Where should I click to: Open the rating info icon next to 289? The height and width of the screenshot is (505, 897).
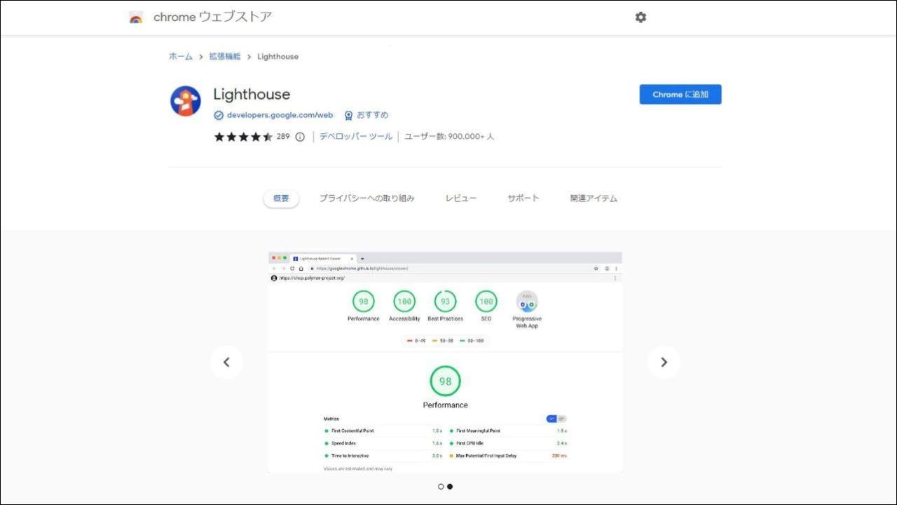[300, 137]
